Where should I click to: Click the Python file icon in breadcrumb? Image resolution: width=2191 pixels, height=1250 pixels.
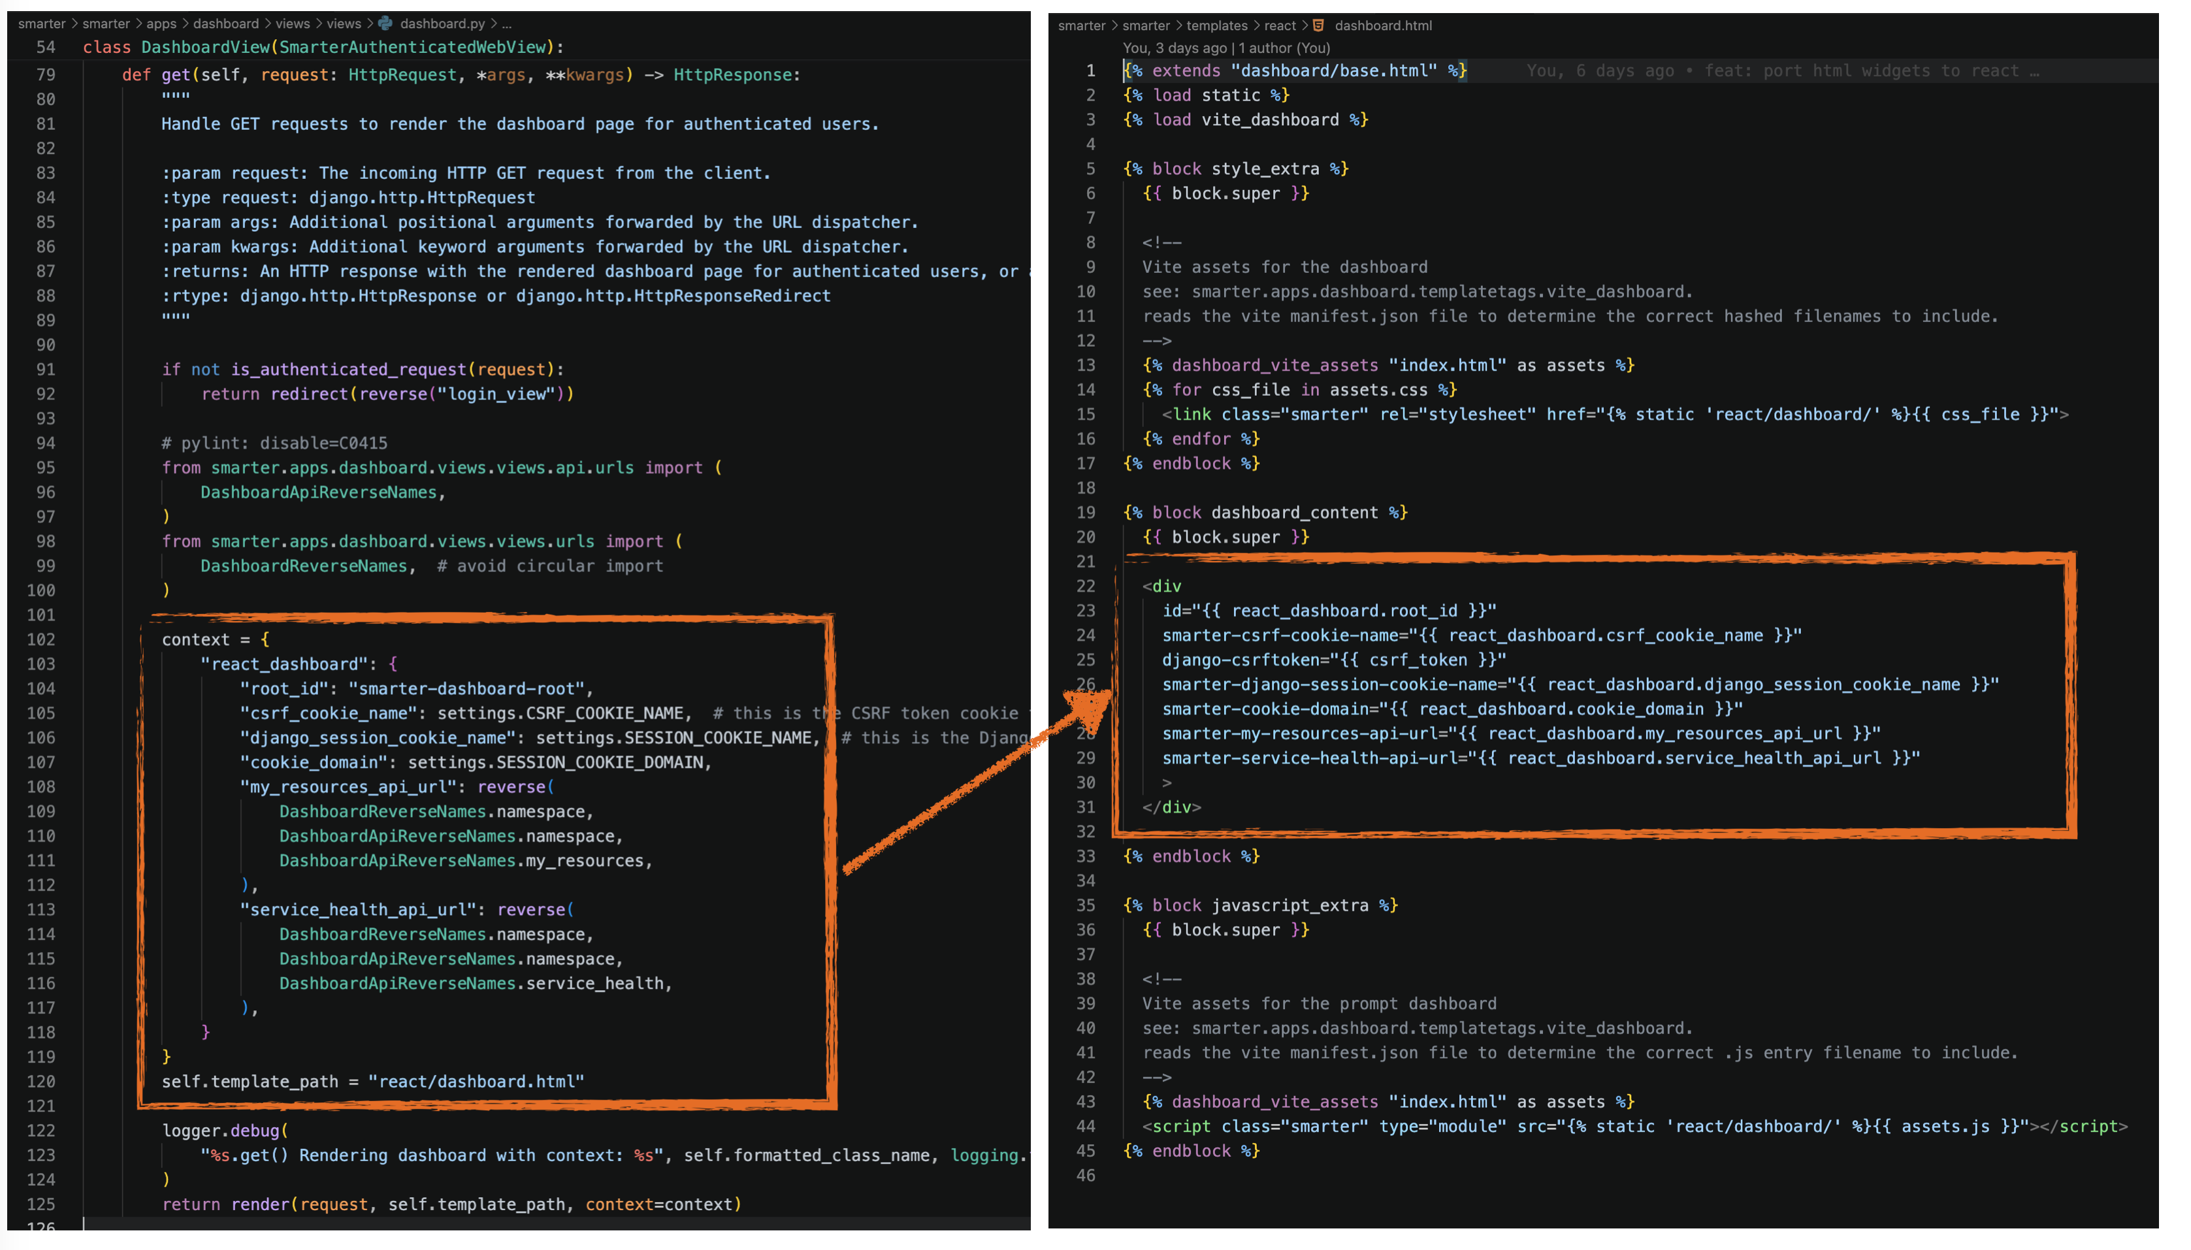tap(385, 23)
